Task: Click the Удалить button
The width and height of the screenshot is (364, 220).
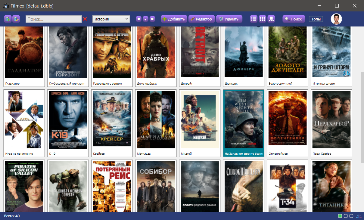Action: (x=229, y=19)
